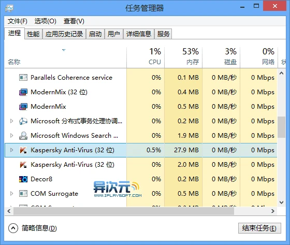Click the ModernMix (32 位) process icon
Image resolution: width=290 pixels, height=245 pixels.
(23, 92)
